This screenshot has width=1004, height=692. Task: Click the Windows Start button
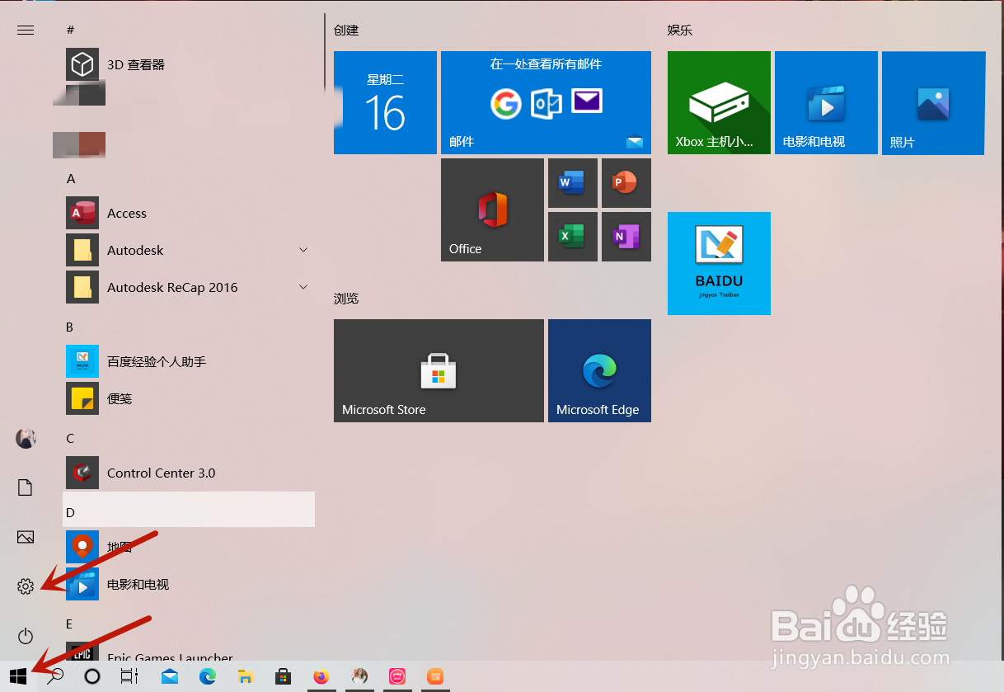point(19,676)
